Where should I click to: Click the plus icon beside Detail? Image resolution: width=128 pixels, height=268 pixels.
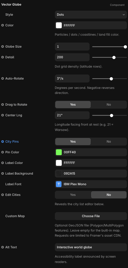(x=3, y=57)
